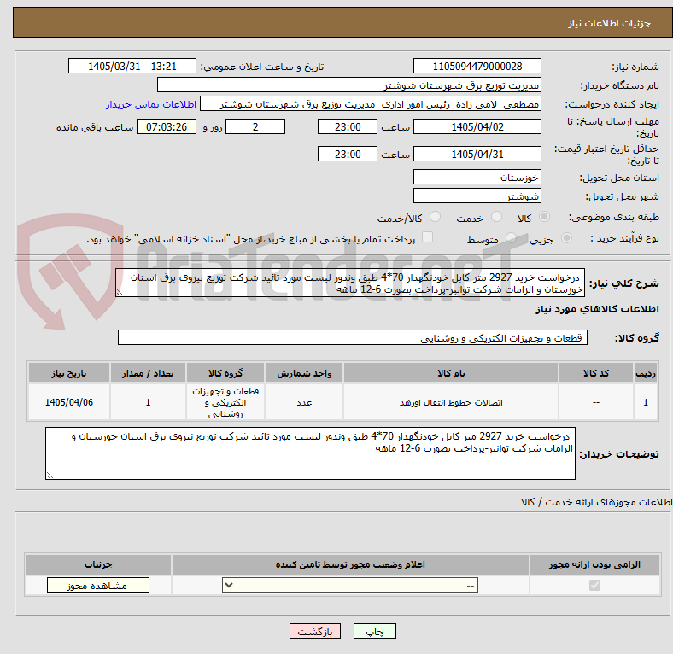Click the response deadline date 1405/04/02
Viewport: 673px width, 654px height.
[x=477, y=127]
